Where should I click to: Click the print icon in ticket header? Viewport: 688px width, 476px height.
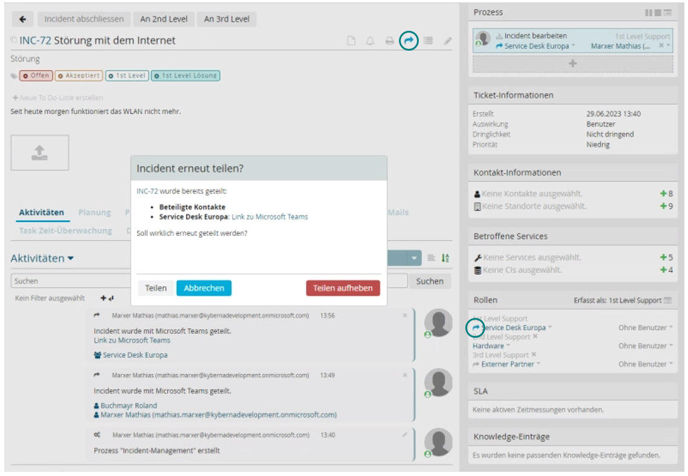(x=390, y=41)
